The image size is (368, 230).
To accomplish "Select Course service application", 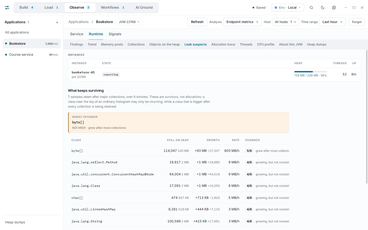I will 32,55.
